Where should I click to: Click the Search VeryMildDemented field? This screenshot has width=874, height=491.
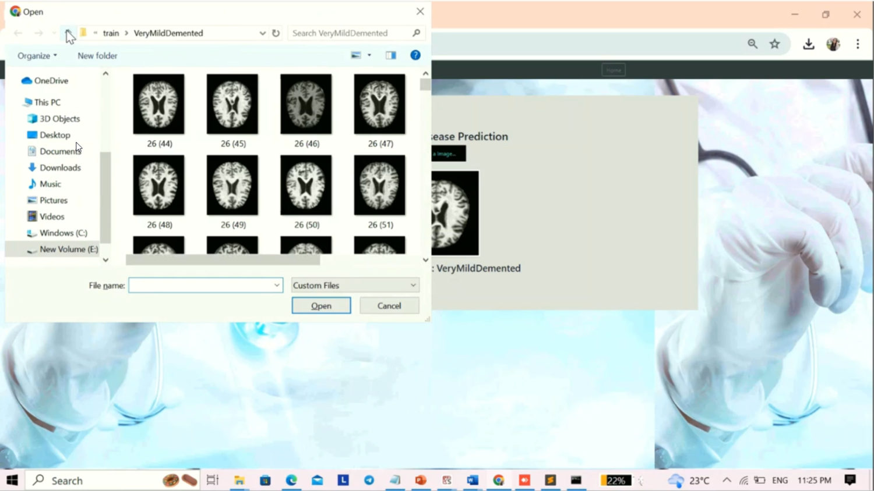click(350, 33)
